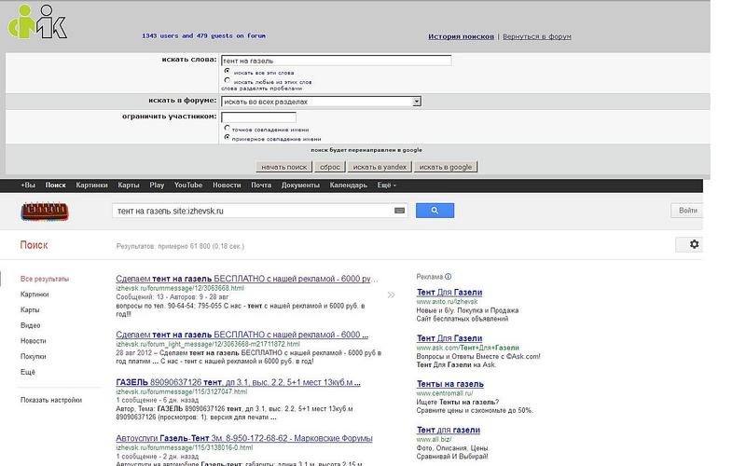Viewport: 746px width, 466px height.
Task: Click the 'Войти' sign-in button
Action: 688,211
